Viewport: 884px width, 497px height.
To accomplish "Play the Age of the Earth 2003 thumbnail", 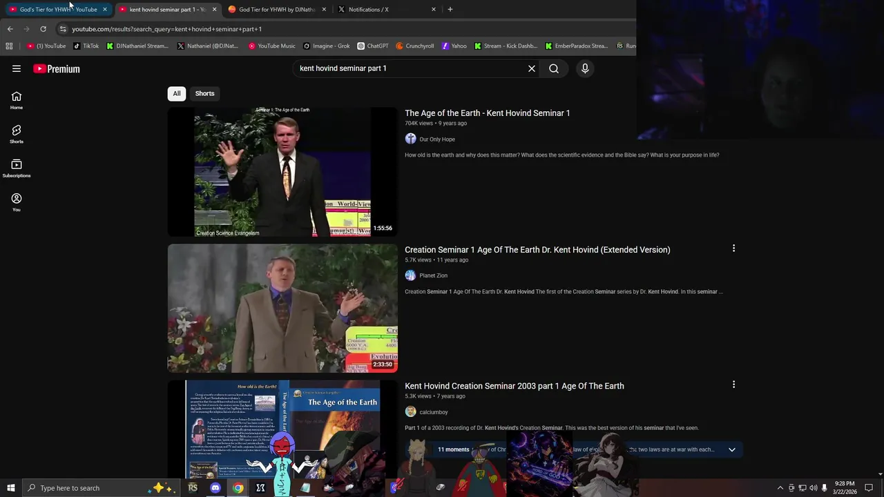I will pos(282,429).
